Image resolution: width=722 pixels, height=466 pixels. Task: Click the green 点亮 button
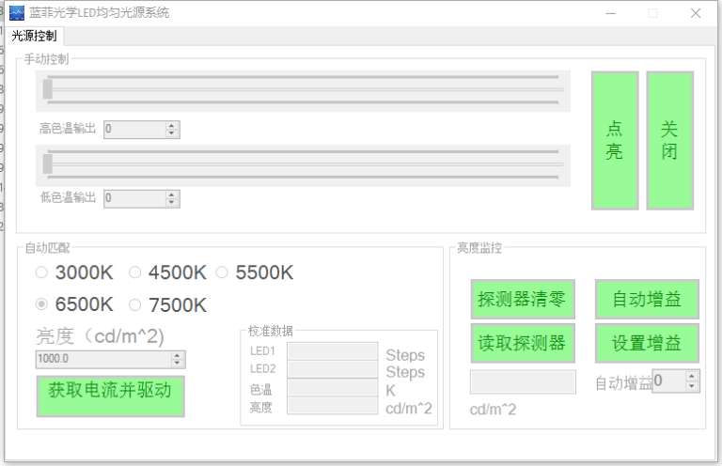pos(614,140)
